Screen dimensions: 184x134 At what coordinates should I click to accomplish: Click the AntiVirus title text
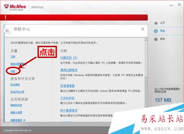point(37,7)
